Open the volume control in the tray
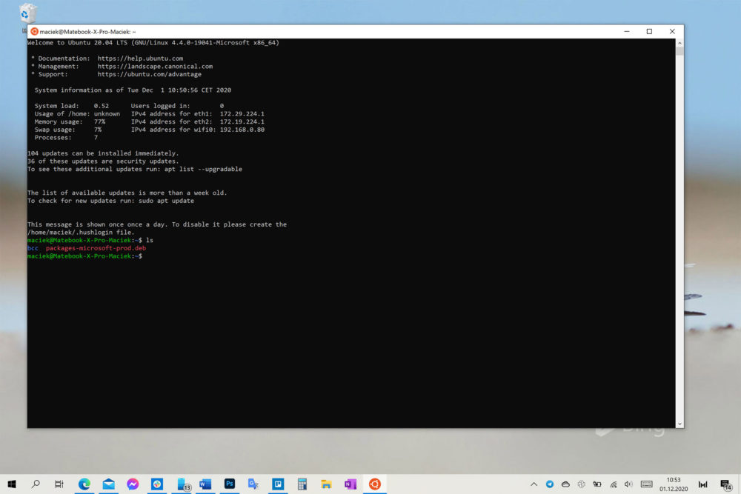 click(628, 484)
